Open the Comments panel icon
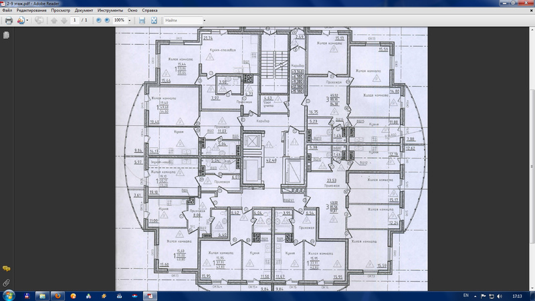 [x=6, y=269]
